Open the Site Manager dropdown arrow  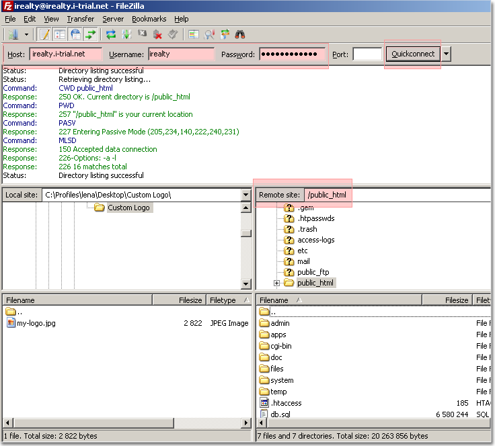[26, 34]
